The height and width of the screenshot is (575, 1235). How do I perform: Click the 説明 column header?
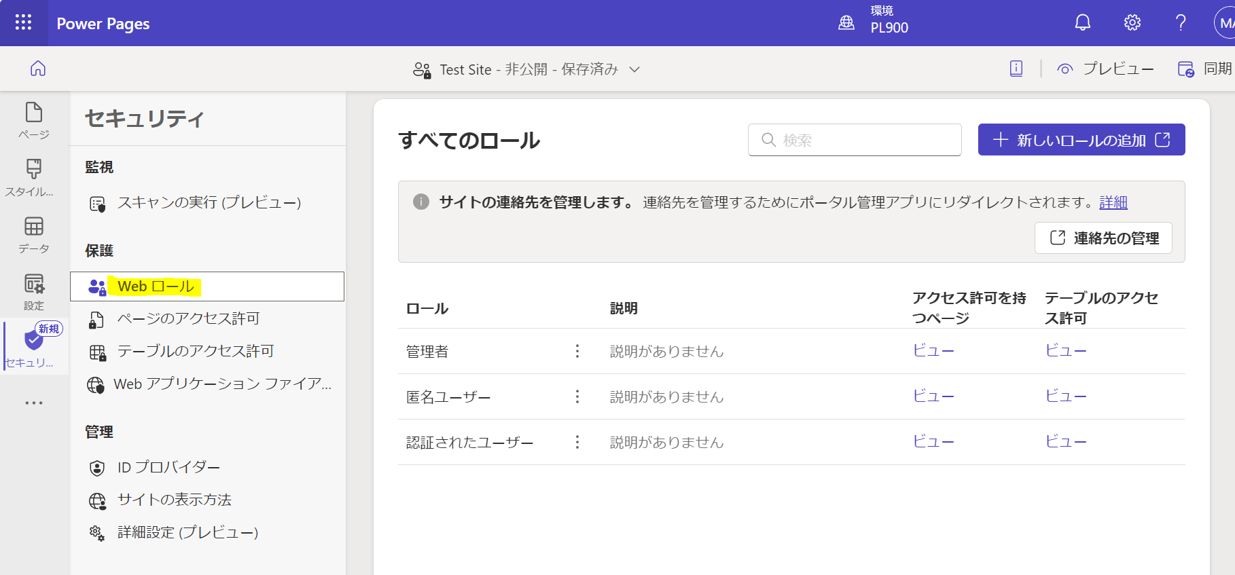coord(624,308)
